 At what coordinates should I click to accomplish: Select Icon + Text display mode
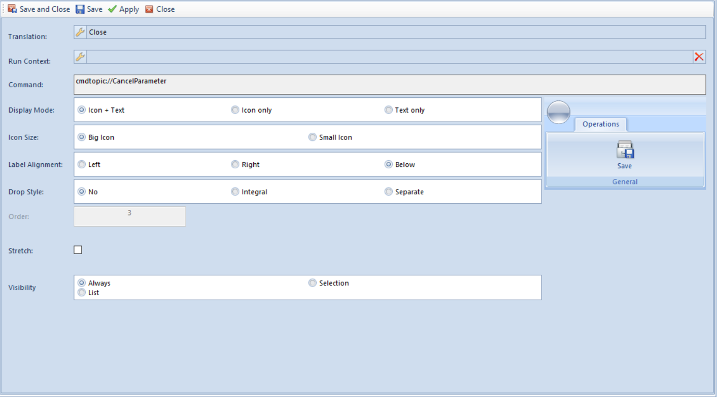82,110
